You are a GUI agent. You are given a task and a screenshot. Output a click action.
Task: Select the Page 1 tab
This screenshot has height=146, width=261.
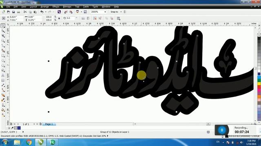click(49, 124)
